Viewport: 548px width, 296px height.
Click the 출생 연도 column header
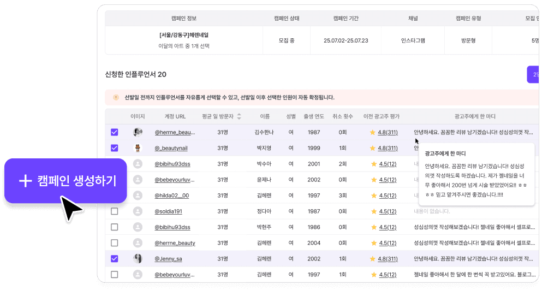point(314,116)
